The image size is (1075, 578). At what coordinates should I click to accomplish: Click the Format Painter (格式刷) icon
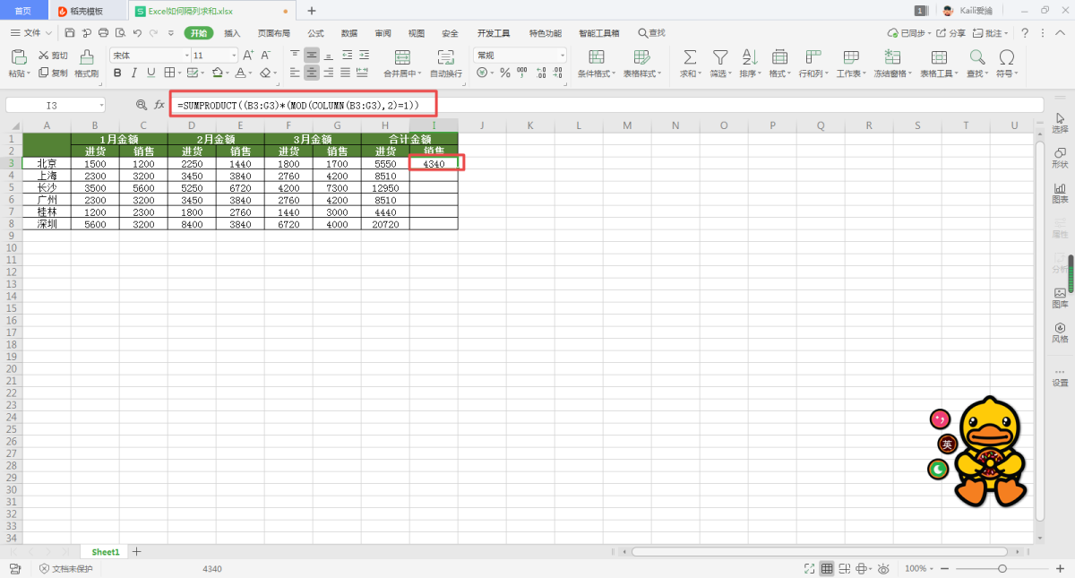click(x=86, y=58)
